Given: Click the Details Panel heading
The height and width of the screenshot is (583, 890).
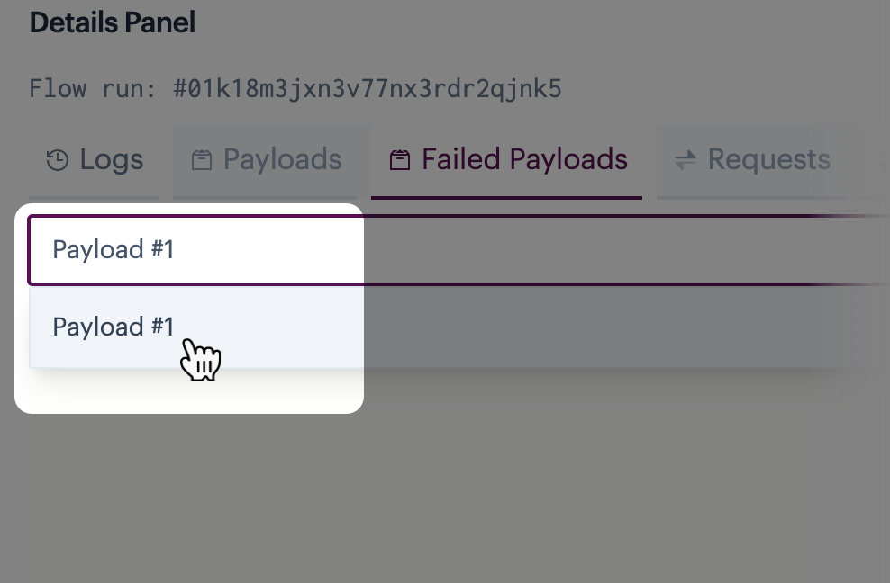Looking at the screenshot, I should tap(113, 22).
